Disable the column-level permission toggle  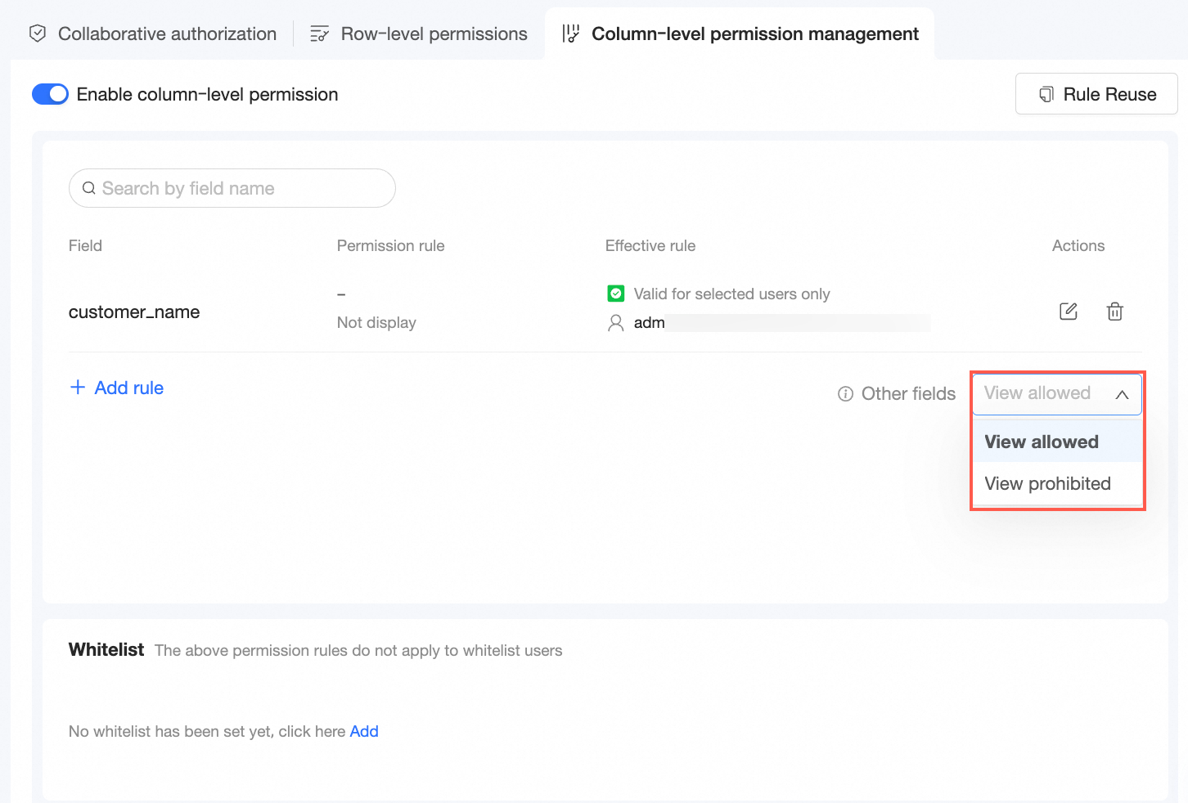[50, 95]
